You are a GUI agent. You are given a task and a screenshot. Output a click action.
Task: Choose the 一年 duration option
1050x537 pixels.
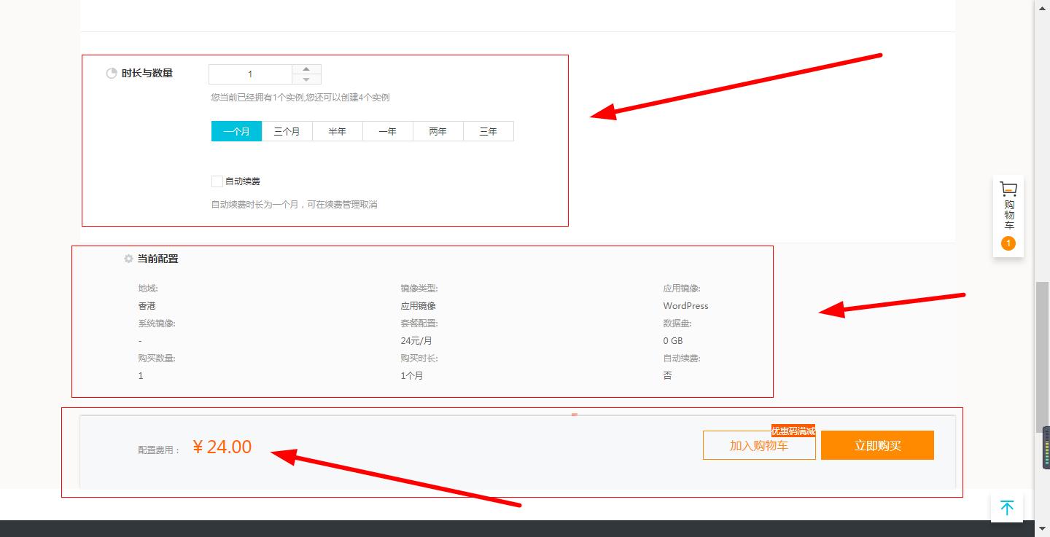click(387, 131)
